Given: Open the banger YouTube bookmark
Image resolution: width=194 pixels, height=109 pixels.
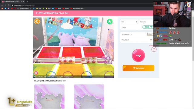Looking at the screenshot, I should pos(65,8).
